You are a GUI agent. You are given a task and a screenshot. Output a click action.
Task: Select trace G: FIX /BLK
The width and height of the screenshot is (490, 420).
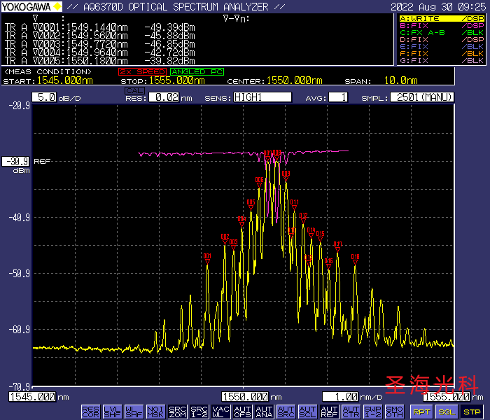coord(442,60)
